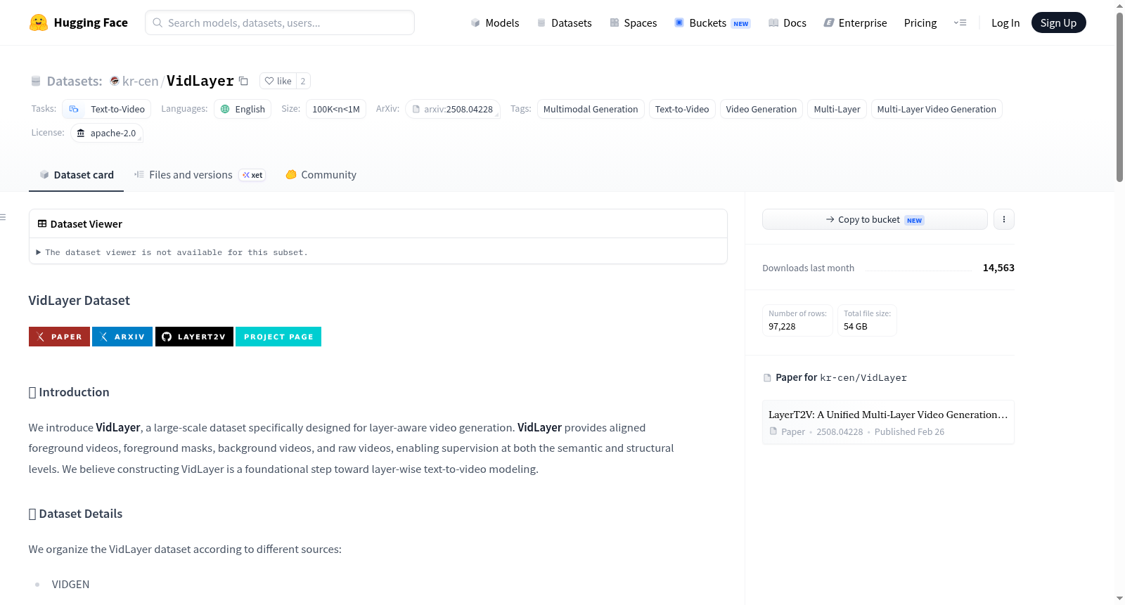Open the apache-2.0 license tag
The height and width of the screenshot is (605, 1125).
pos(107,133)
